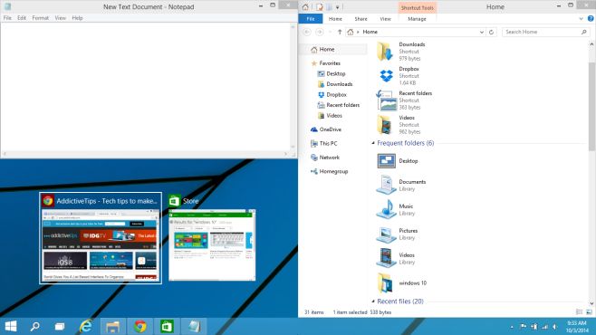The width and height of the screenshot is (596, 335).
Task: Go up one folder level arrow
Action: click(x=340, y=32)
